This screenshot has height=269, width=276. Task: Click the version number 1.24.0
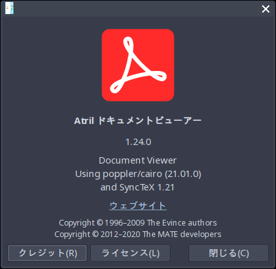[x=138, y=142]
